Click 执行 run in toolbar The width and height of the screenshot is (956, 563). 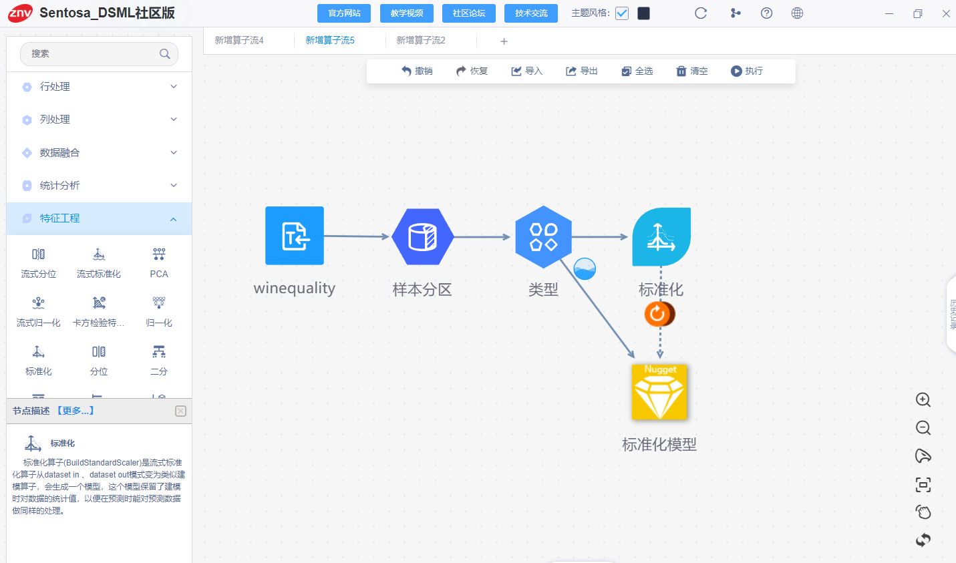click(746, 71)
